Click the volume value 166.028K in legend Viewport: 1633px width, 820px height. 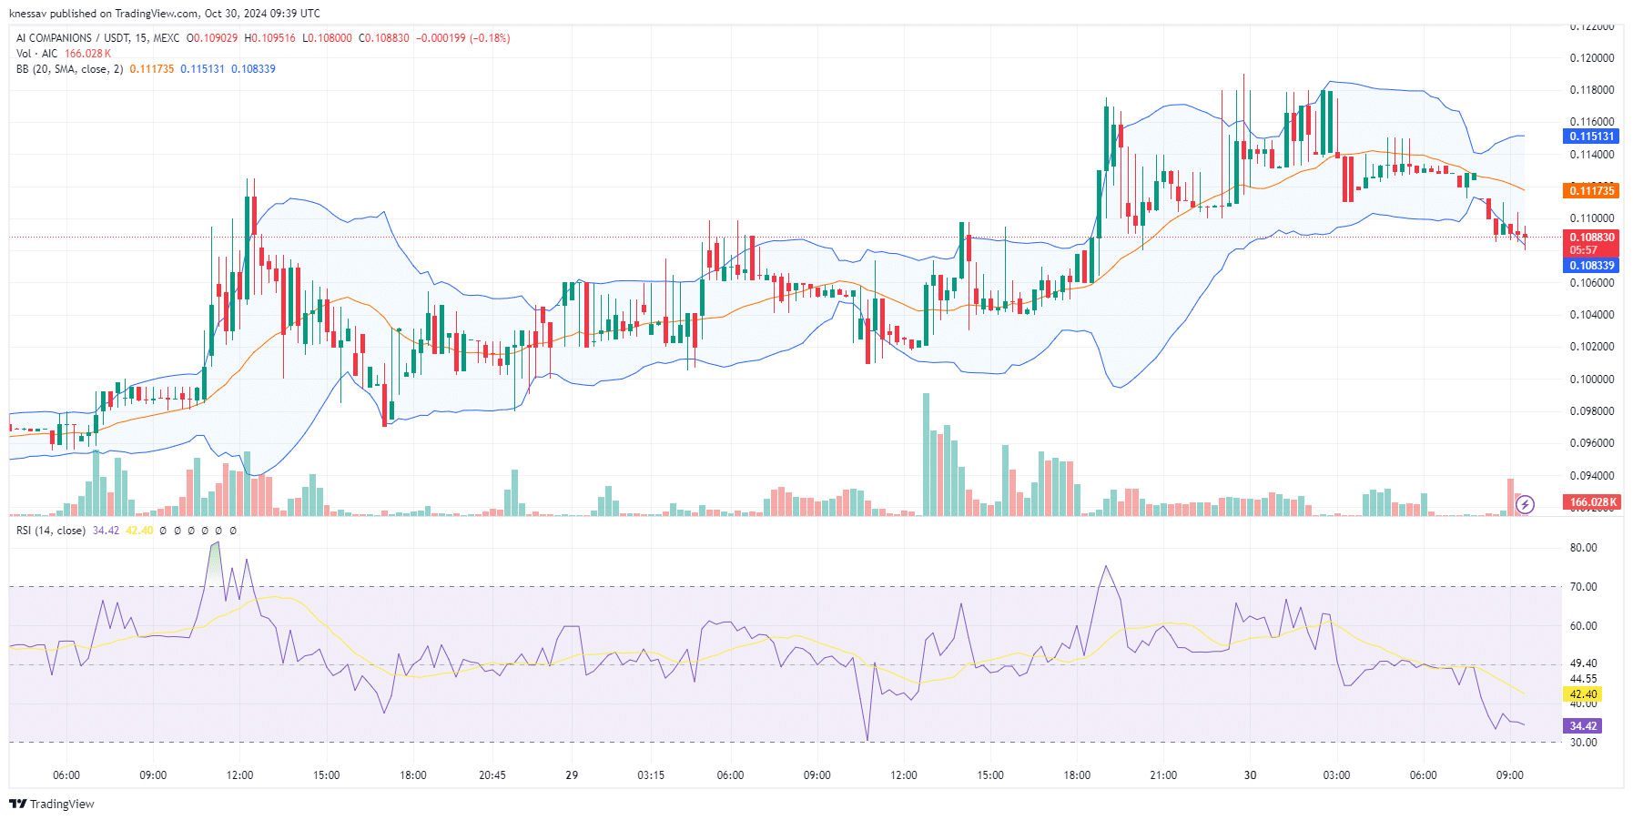pos(88,54)
